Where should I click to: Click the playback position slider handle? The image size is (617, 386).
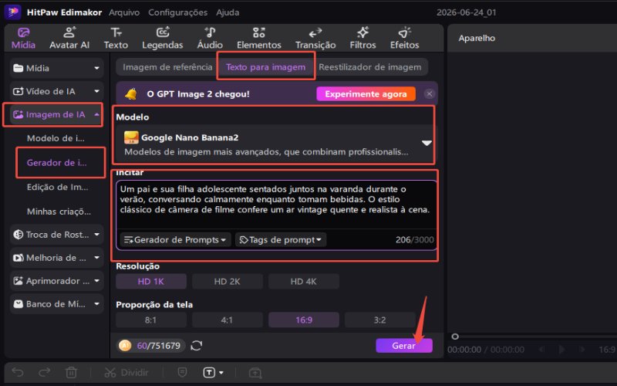[455, 337]
